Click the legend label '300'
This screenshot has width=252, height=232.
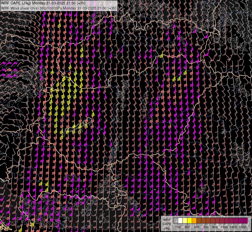point(187,227)
